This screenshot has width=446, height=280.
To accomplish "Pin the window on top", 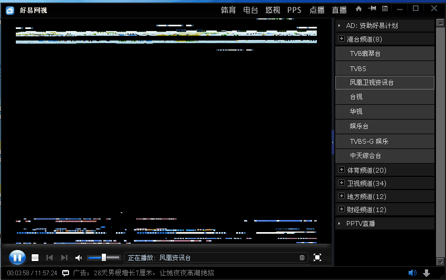I will 372,8.
